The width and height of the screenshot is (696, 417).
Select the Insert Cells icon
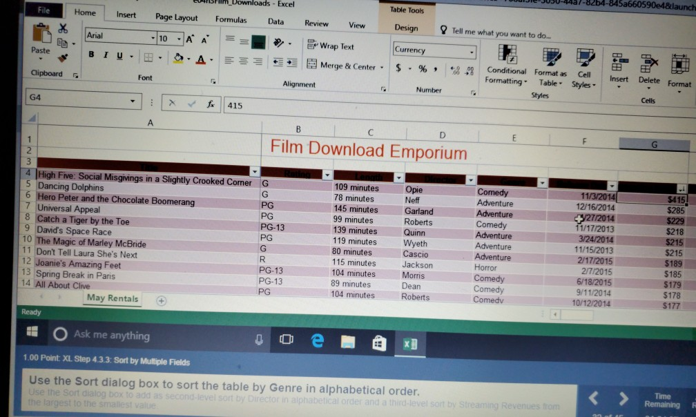pos(619,62)
